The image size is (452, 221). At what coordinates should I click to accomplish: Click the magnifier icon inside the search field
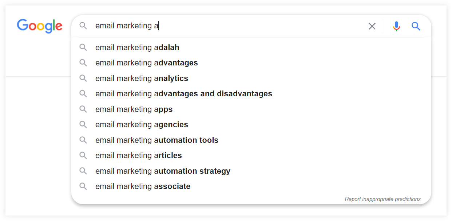tap(83, 26)
